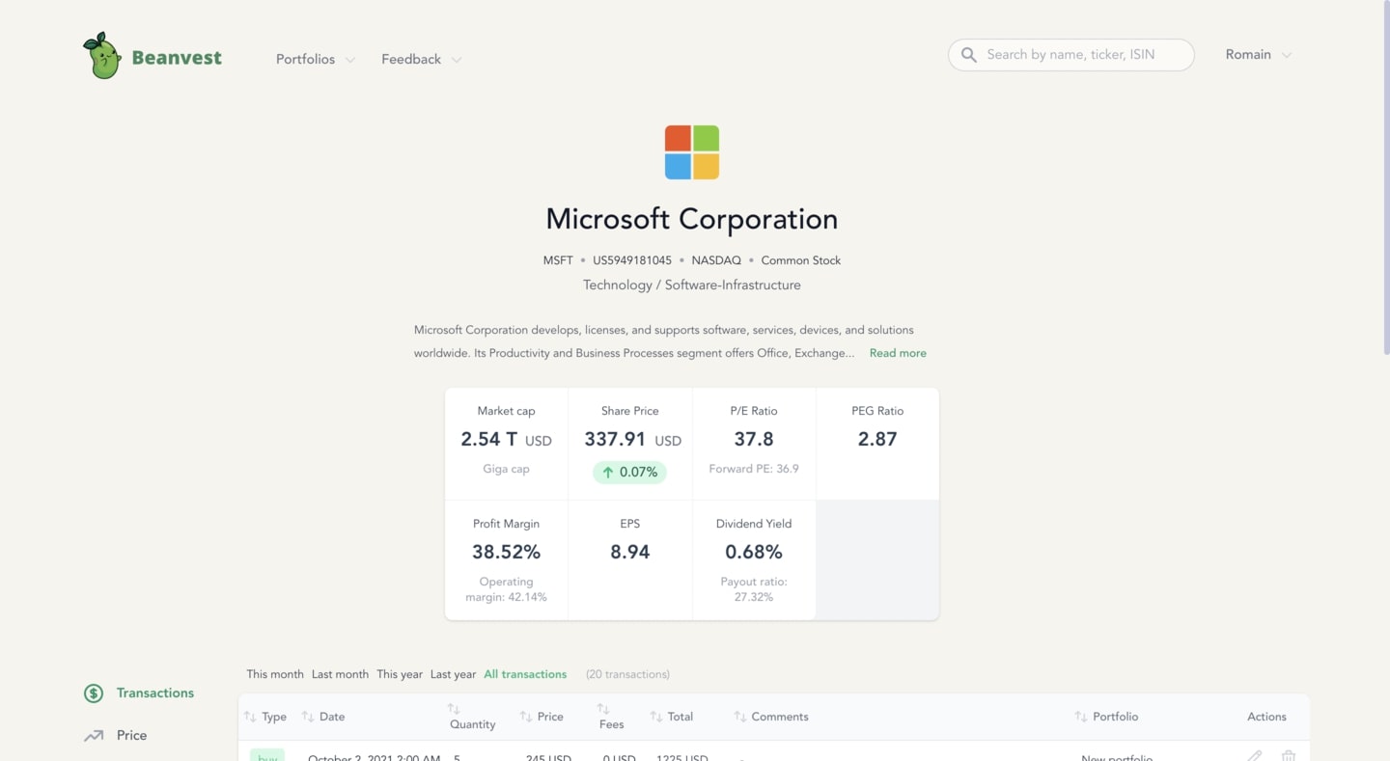Screen dimensions: 1390x761
Task: Click the Microsoft four-color logo
Action: click(x=692, y=152)
